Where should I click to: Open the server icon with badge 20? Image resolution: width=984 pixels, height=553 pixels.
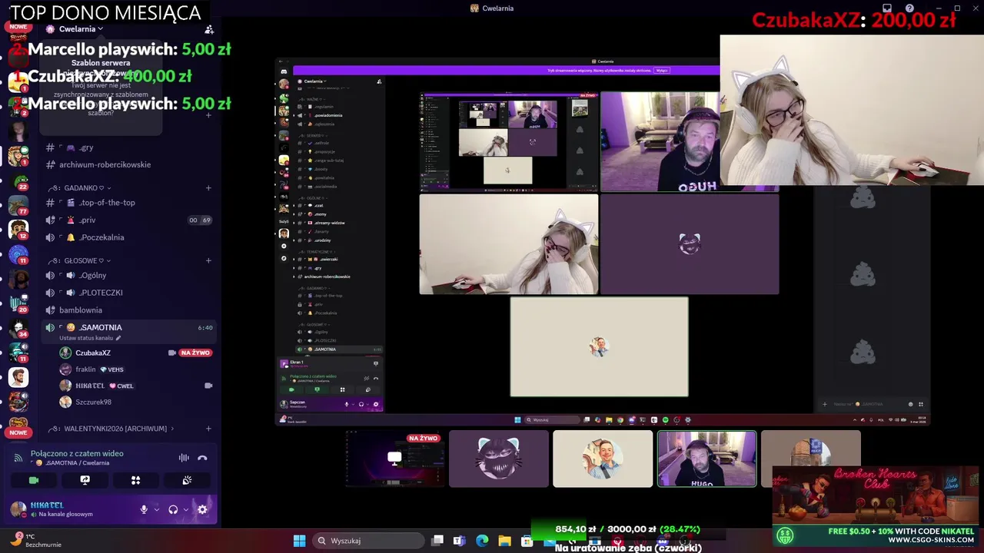18,303
